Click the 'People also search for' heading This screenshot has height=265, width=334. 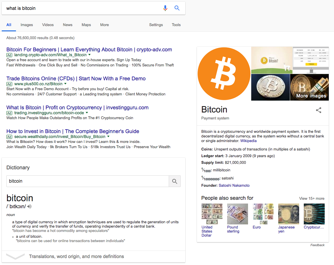coord(227,198)
